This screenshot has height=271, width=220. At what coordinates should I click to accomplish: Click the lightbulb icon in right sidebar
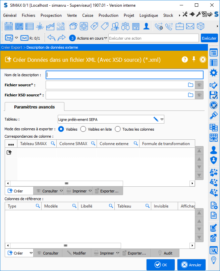[213, 260]
